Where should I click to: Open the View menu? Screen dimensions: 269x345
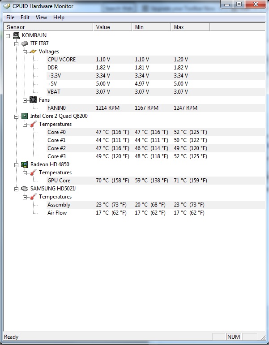[x=41, y=17]
